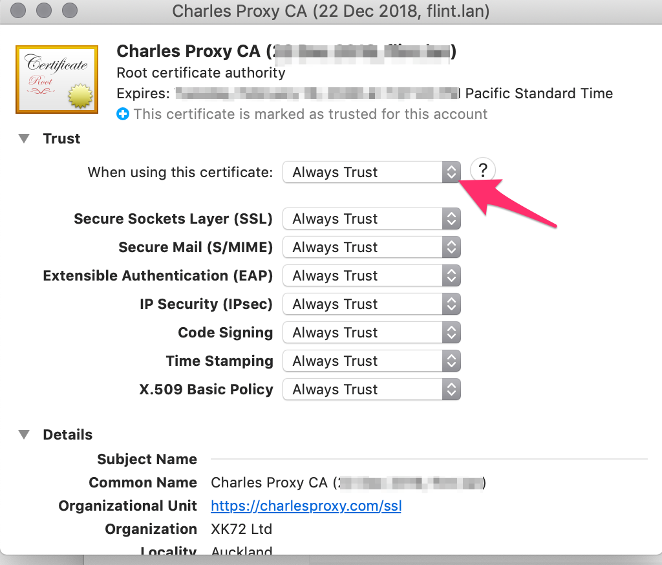Open the X.509 Basic Policy dropdown

372,389
